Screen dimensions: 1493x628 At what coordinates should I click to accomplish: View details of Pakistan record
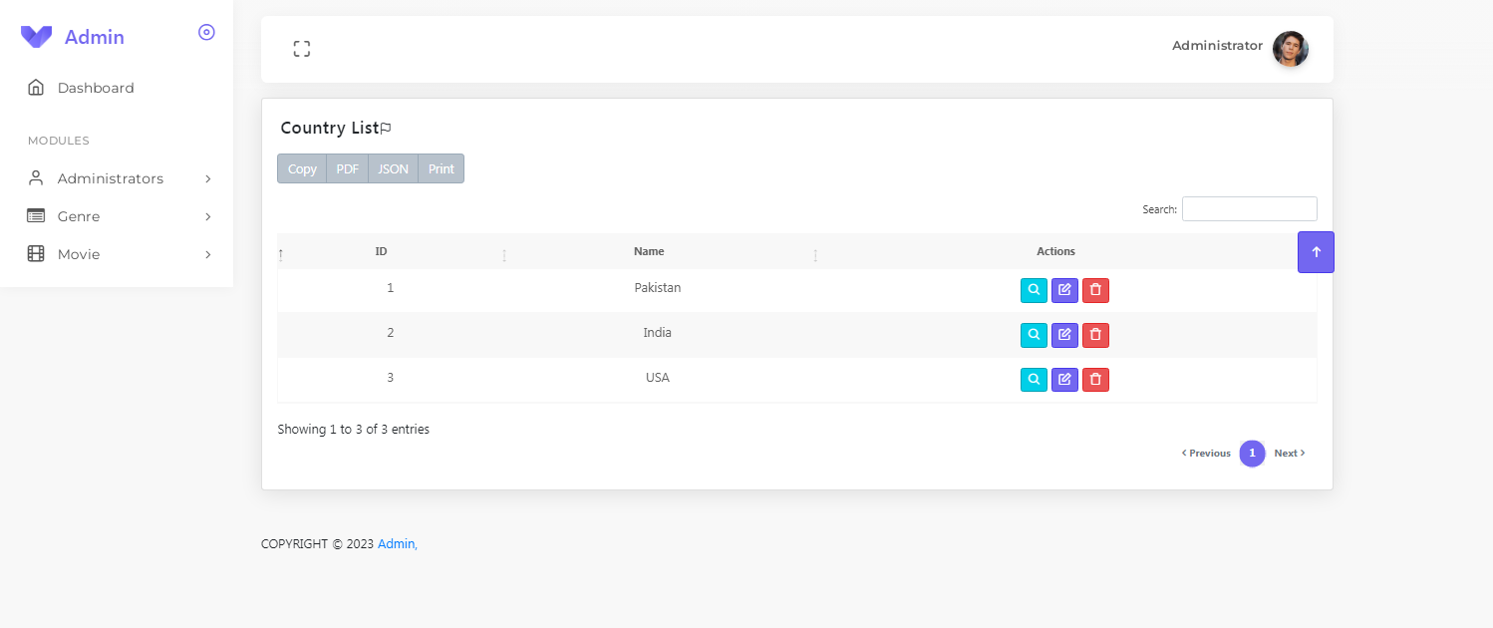[1034, 289]
